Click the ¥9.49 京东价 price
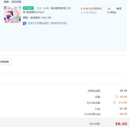Image resolution: width=130 pixels, height=127 pixels. [x=89, y=12]
